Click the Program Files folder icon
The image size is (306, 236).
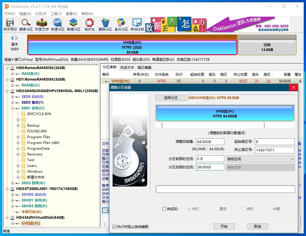[x=24, y=137]
